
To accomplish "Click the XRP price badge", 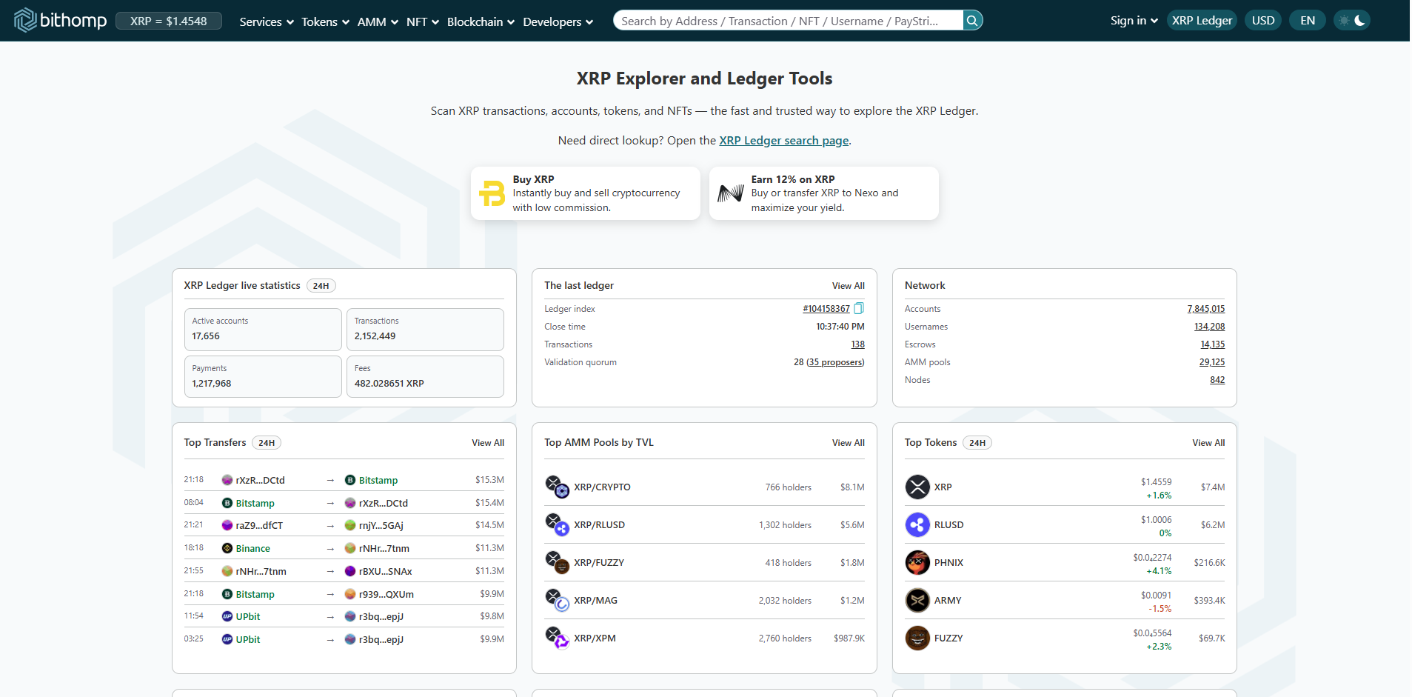I will click(x=169, y=21).
